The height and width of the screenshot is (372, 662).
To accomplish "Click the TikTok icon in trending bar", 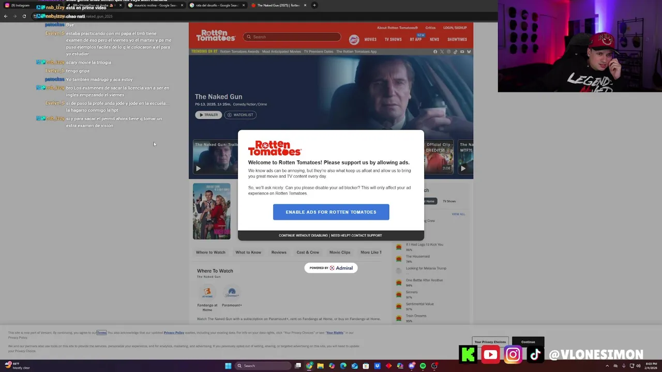I will pos(455,52).
